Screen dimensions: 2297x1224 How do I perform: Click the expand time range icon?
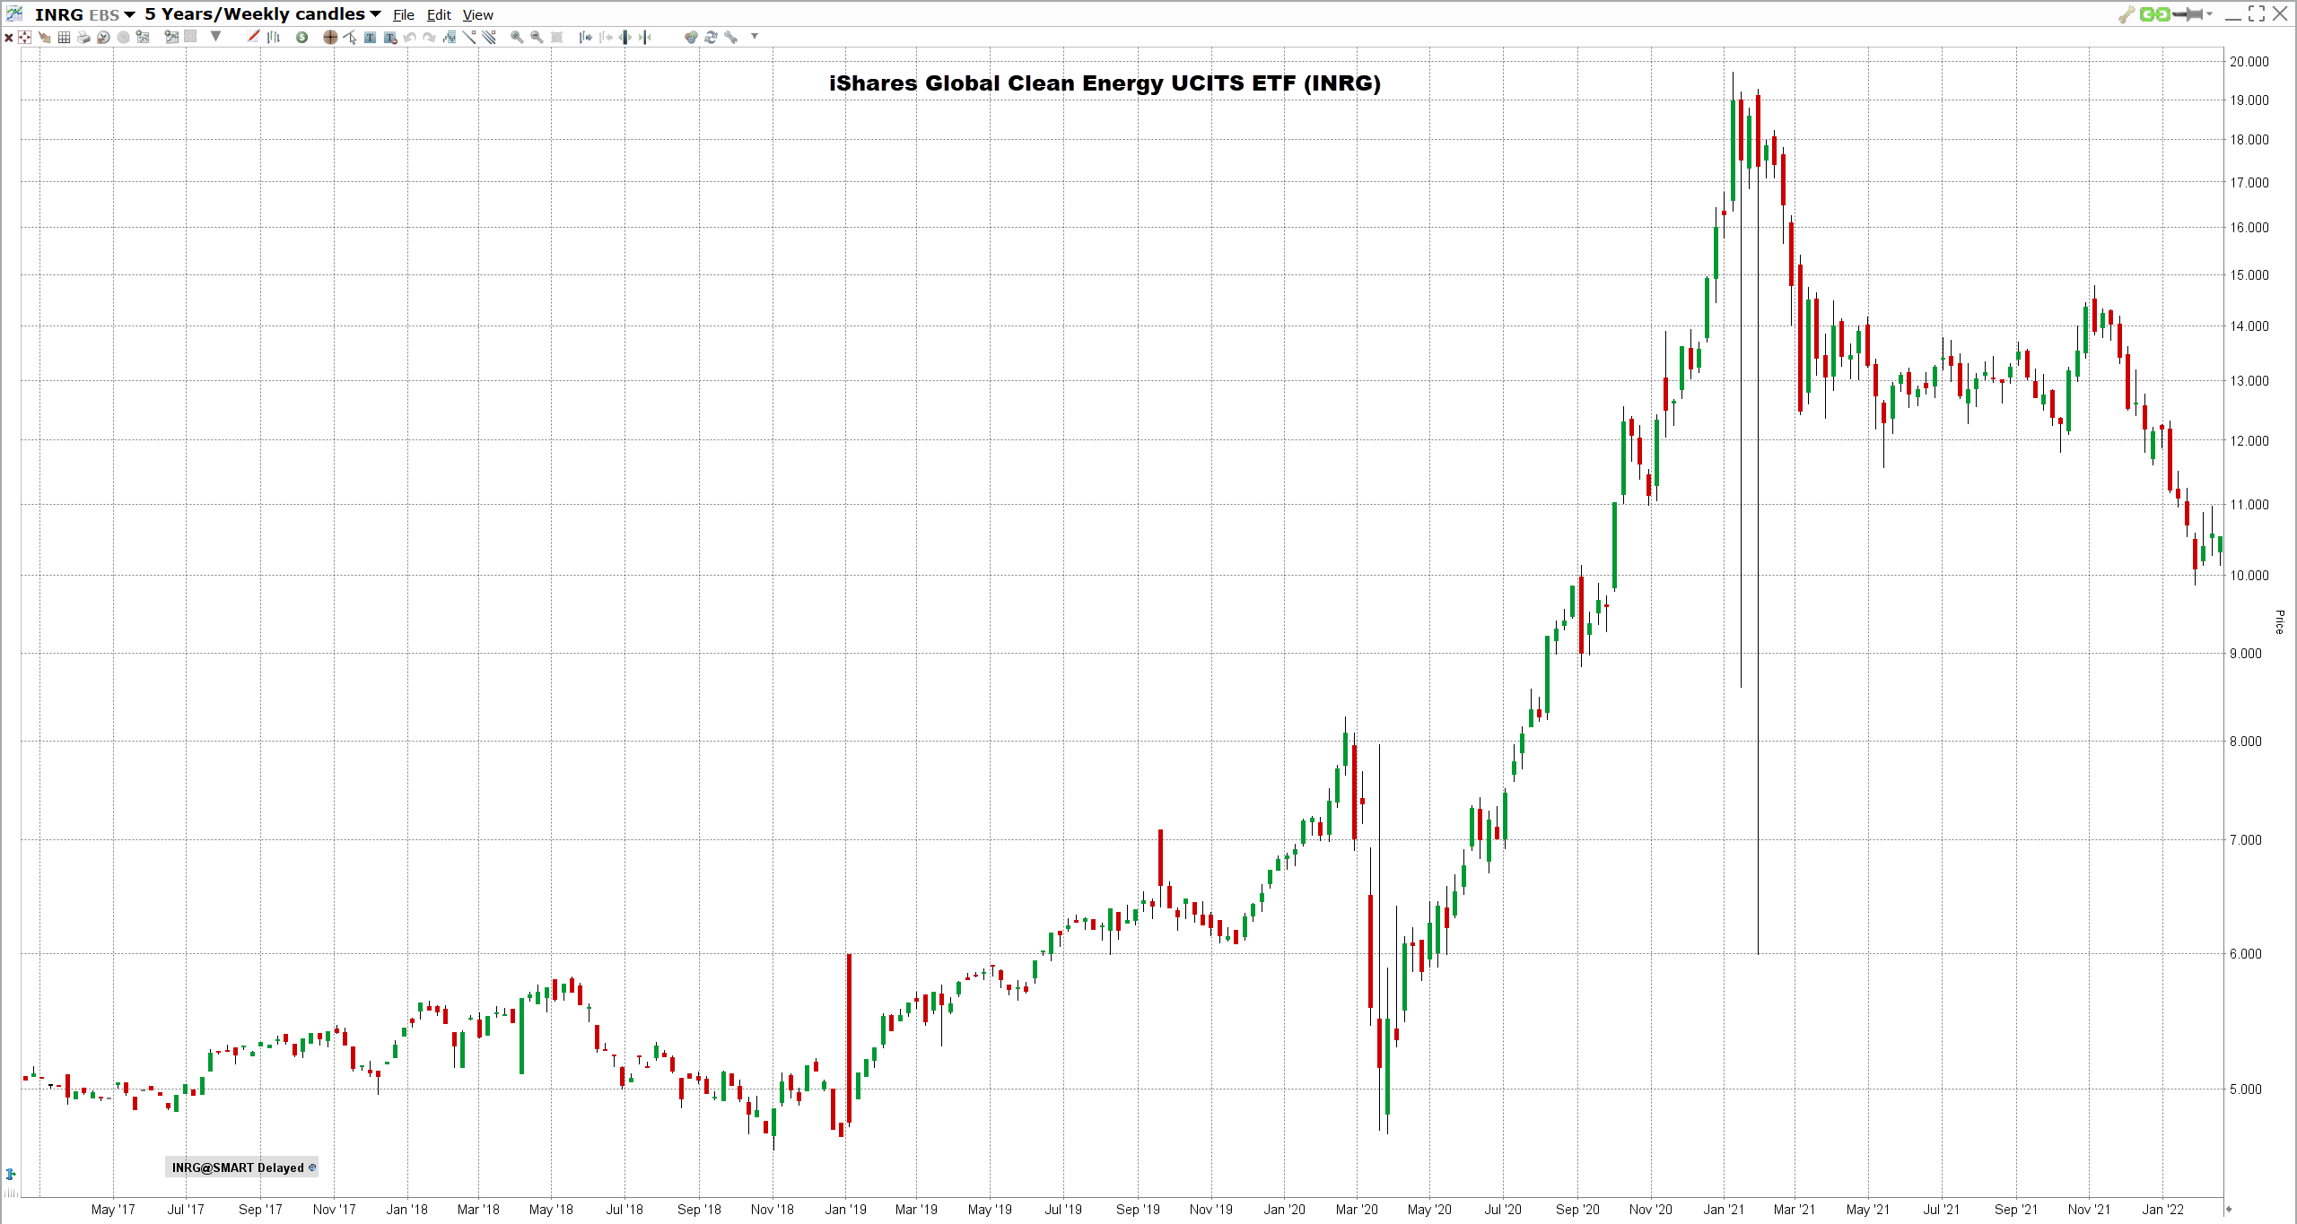(625, 38)
